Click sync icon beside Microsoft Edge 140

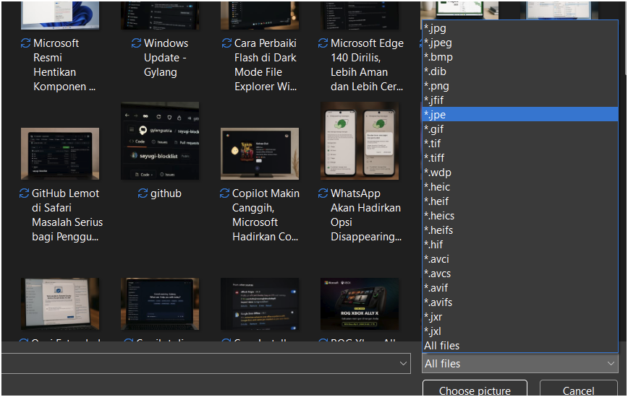(x=323, y=43)
